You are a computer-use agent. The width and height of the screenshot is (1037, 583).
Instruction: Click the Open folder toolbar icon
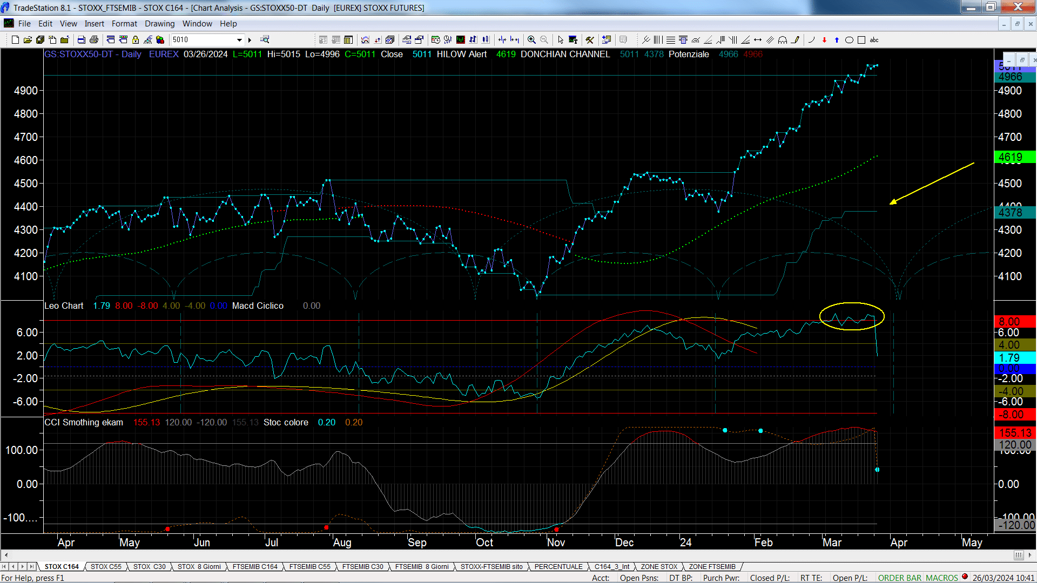tap(28, 40)
